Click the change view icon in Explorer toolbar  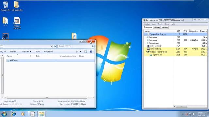tap(77, 52)
